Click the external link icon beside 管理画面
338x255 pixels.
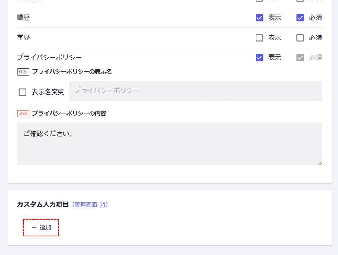pos(102,205)
